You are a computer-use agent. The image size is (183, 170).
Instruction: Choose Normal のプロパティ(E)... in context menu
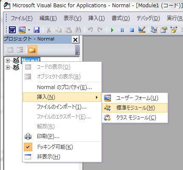62,87
